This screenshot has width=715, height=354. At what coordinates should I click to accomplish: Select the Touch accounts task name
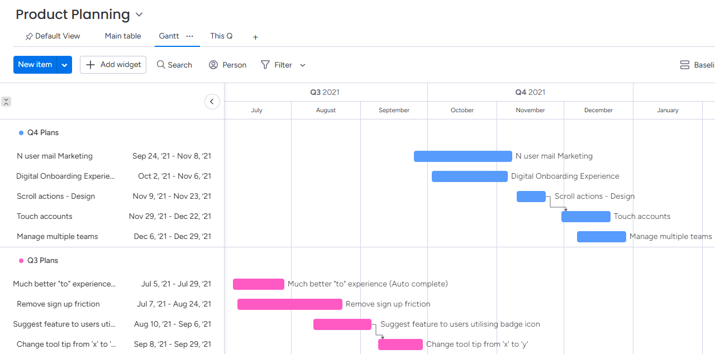pyautogui.click(x=44, y=216)
